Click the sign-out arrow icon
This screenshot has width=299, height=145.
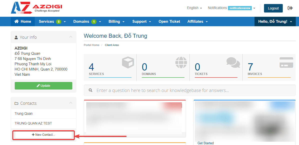point(290,8)
